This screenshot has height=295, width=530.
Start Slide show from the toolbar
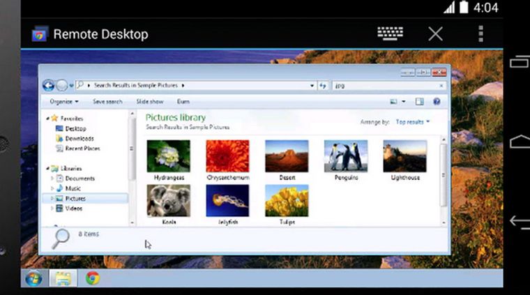coord(150,101)
